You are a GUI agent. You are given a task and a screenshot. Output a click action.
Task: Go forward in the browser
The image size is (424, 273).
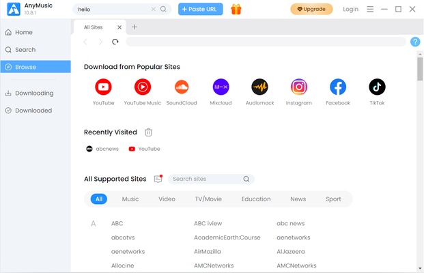[100, 42]
